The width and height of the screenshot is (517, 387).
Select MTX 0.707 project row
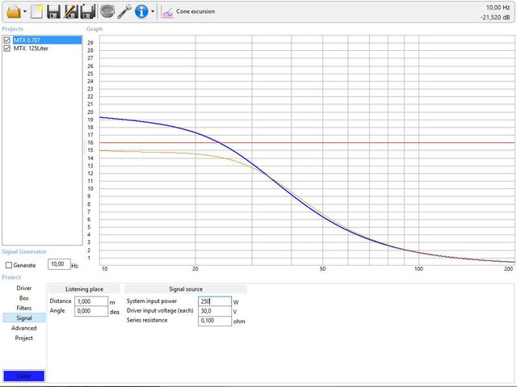pos(47,40)
